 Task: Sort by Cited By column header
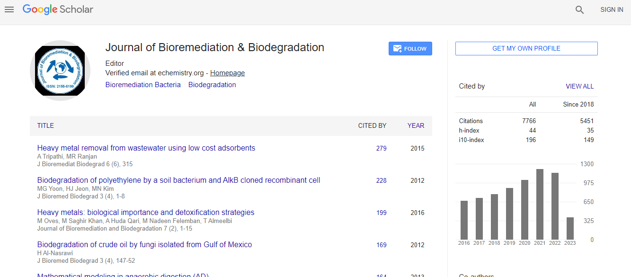coord(372,125)
